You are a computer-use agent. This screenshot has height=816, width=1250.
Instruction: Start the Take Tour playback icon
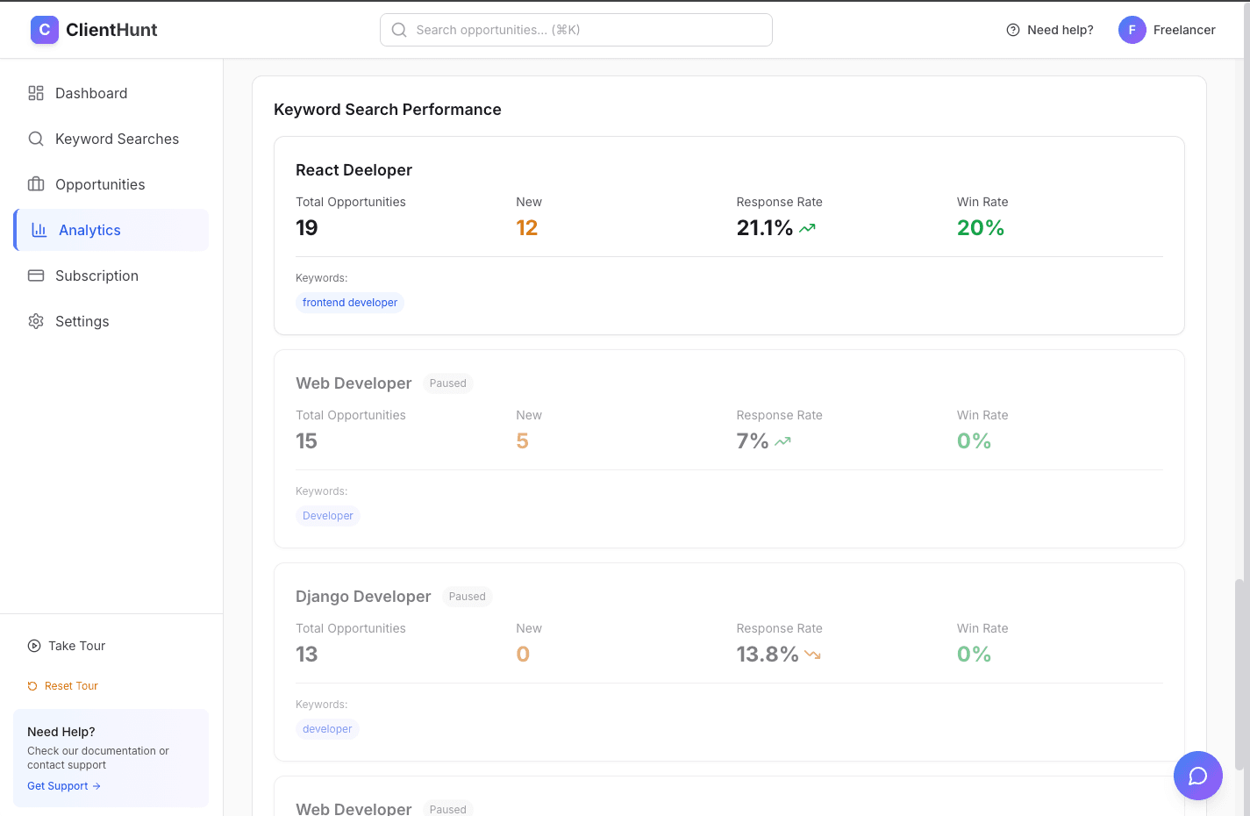34,646
